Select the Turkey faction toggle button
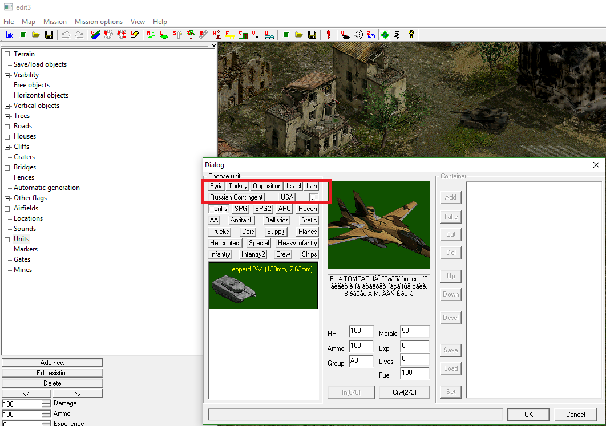Screen dimensions: 606x426 238,186
